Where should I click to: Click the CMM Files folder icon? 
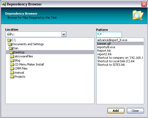point(12,68)
